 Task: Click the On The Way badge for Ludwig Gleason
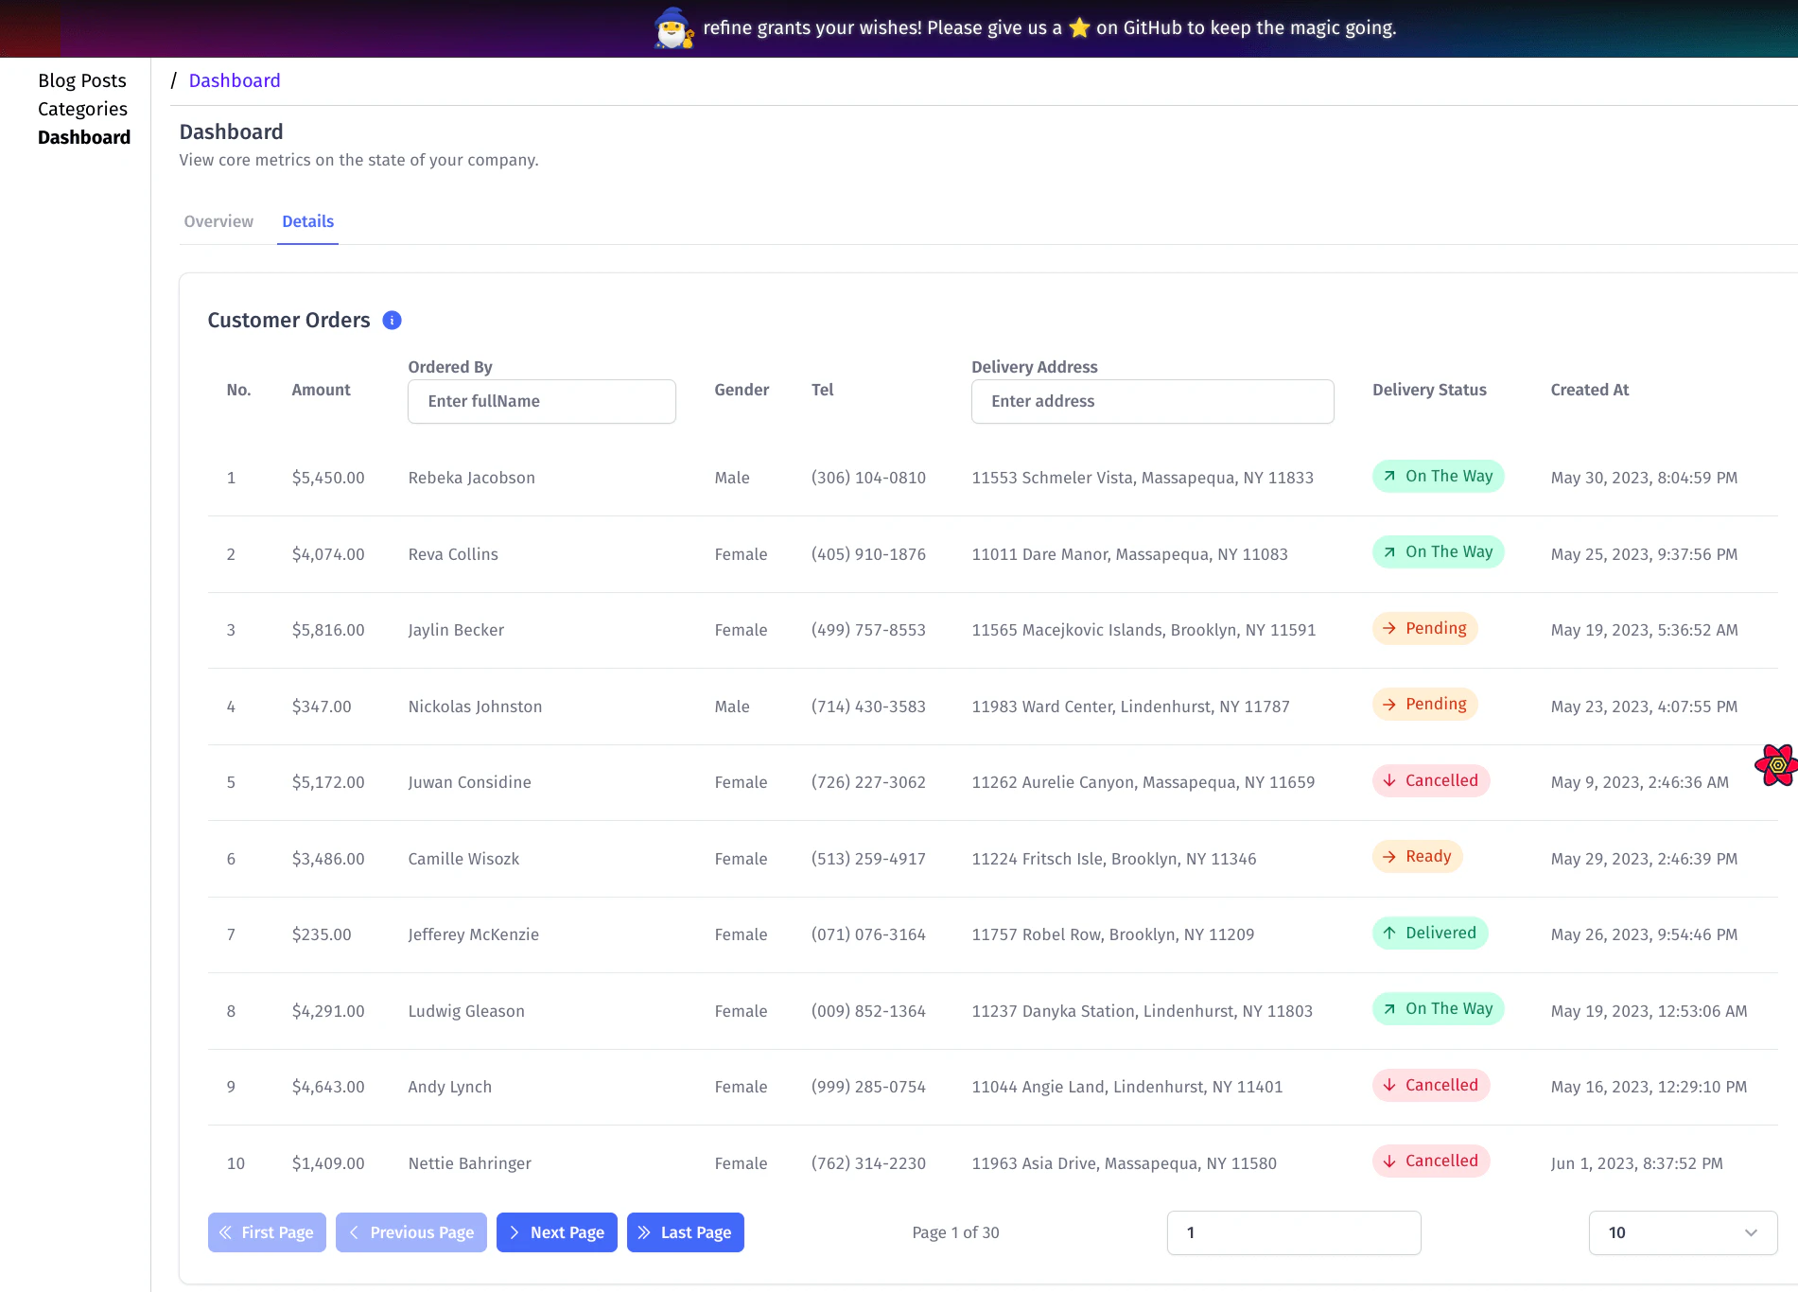(x=1438, y=1008)
